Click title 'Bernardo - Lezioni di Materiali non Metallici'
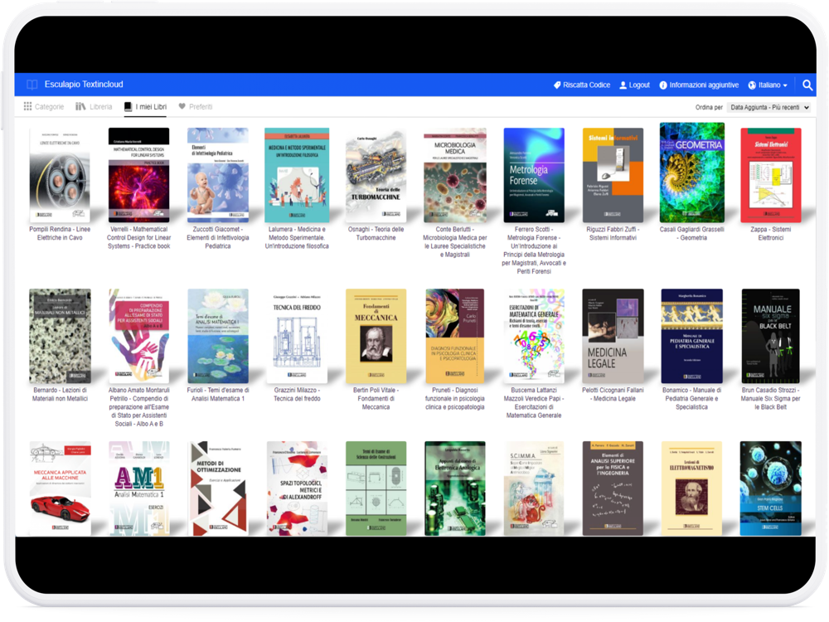 tap(60, 394)
